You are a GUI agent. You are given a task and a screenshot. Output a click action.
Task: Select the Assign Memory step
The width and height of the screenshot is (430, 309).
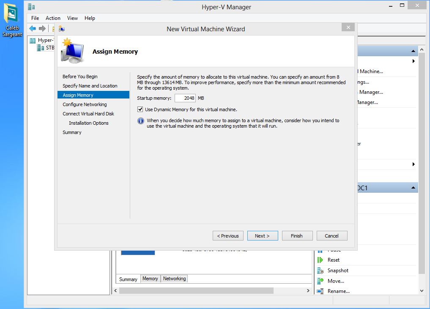click(93, 95)
